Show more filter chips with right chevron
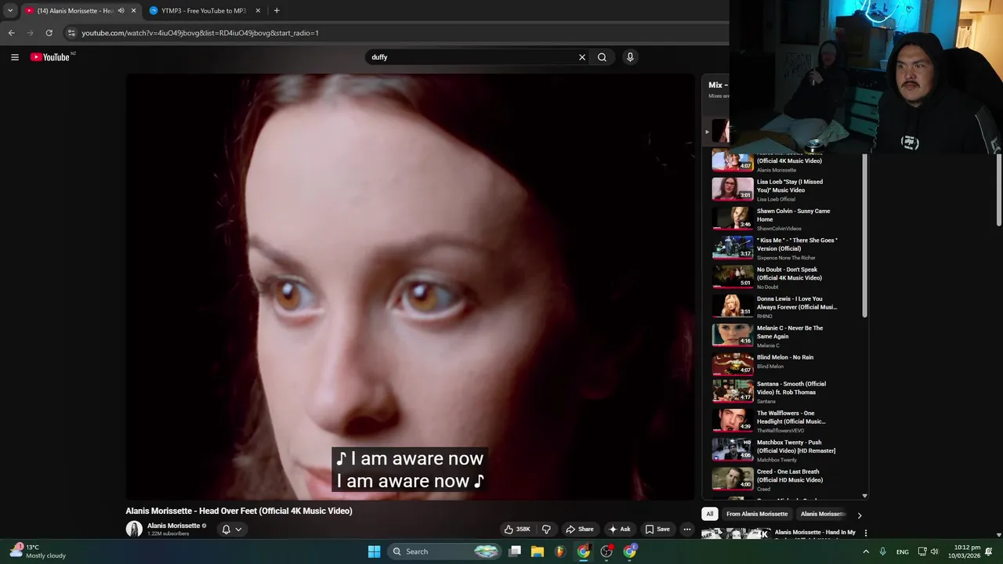Screen dimensions: 1003x564 point(860,515)
